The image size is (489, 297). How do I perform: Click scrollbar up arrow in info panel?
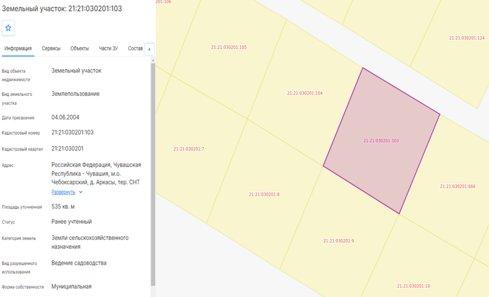153,60
